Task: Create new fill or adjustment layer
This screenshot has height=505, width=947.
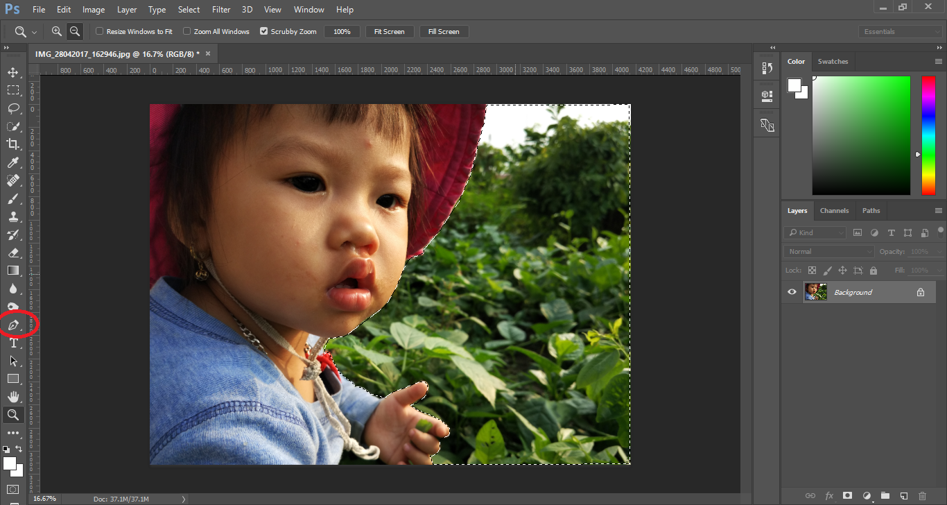Action: pos(867,495)
